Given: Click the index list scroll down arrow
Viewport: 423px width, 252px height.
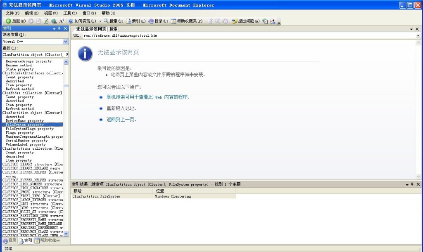Looking at the screenshot, I should (66, 234).
